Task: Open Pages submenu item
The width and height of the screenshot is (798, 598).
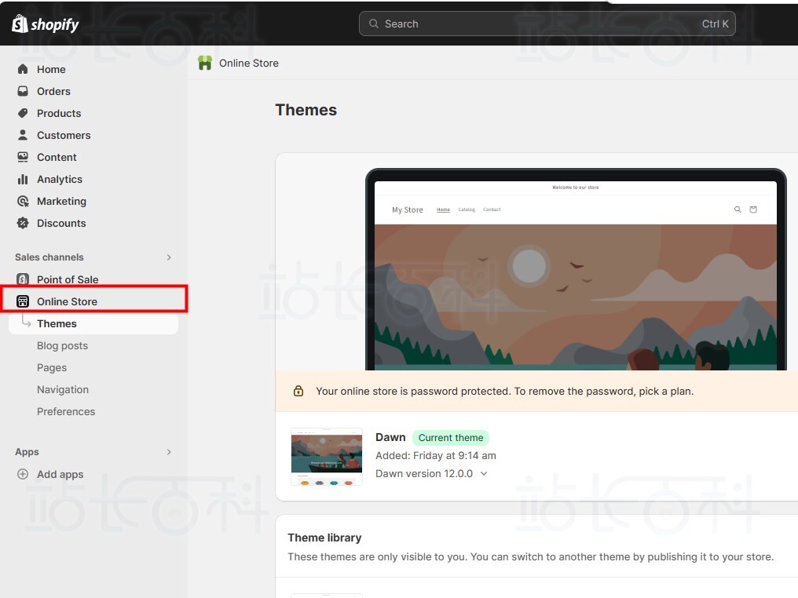Action: 52,367
